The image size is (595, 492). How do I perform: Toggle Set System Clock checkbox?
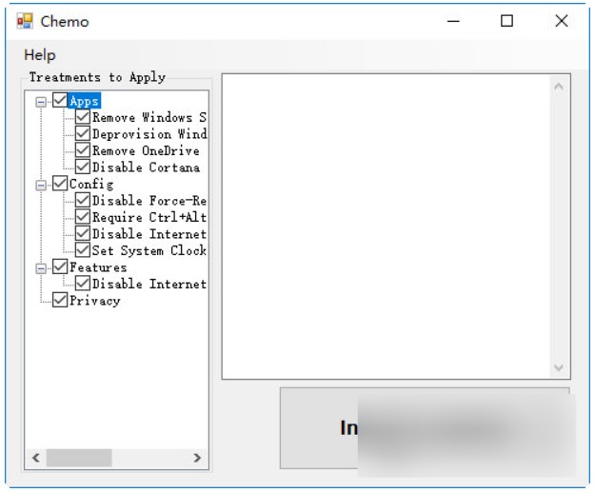click(x=82, y=250)
